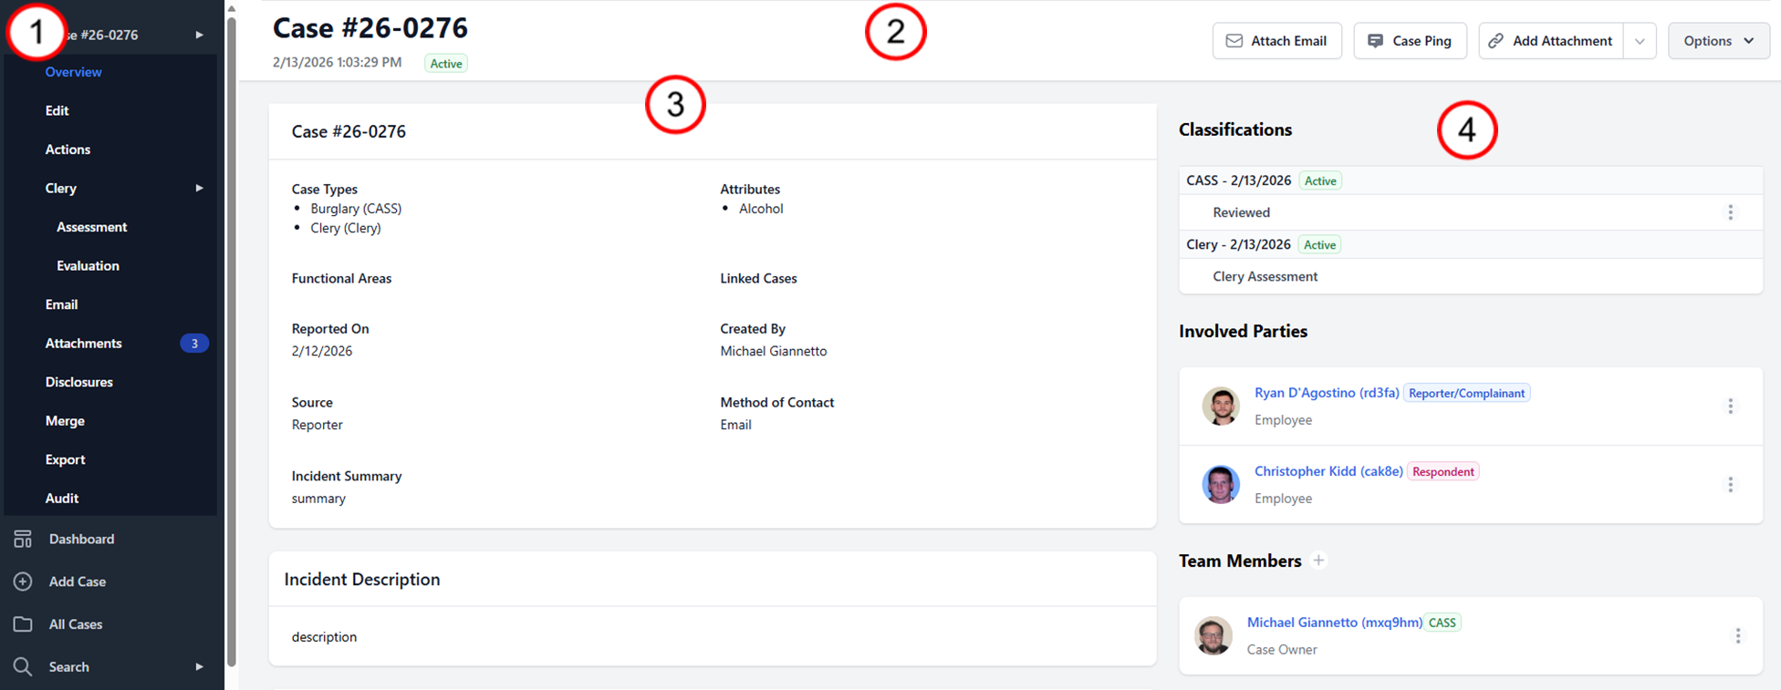
Task: Click the envelope icon on Attach Email
Action: coord(1234,40)
